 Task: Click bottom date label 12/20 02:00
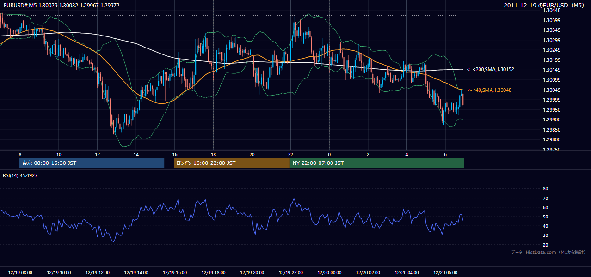[368, 273]
